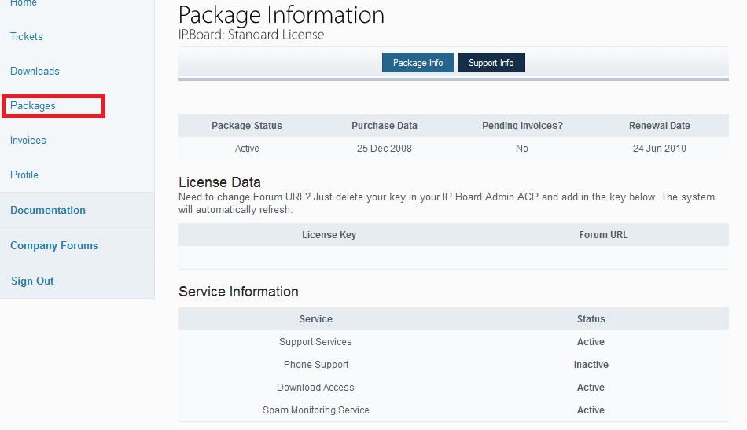Image resolution: width=747 pixels, height=430 pixels.
Task: Click the Package Status column header
Action: (x=247, y=126)
